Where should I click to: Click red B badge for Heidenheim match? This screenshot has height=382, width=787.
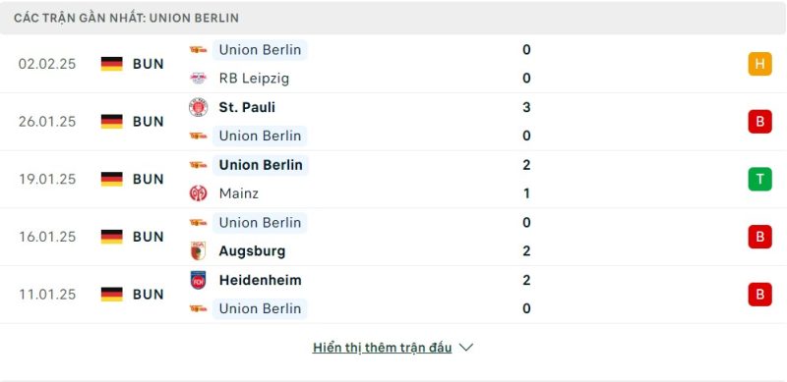pos(759,295)
